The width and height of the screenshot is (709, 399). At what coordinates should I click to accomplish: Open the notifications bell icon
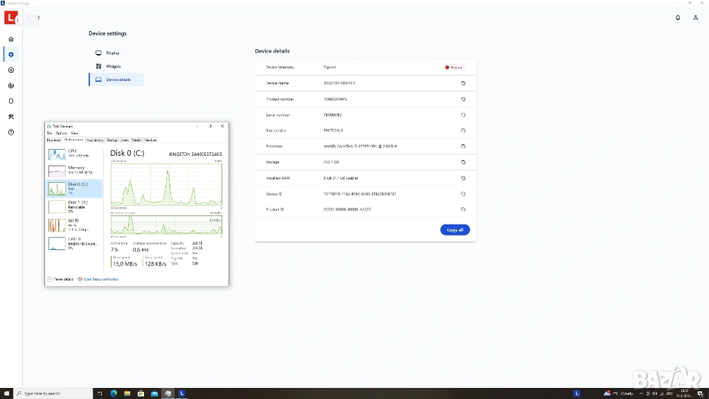pos(678,17)
